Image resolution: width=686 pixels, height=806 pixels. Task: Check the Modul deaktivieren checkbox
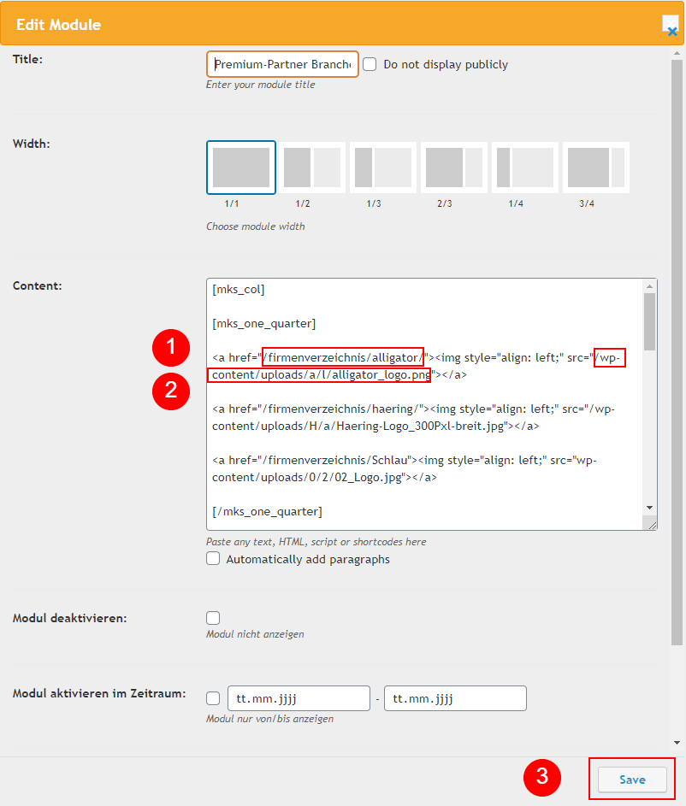[x=213, y=617]
